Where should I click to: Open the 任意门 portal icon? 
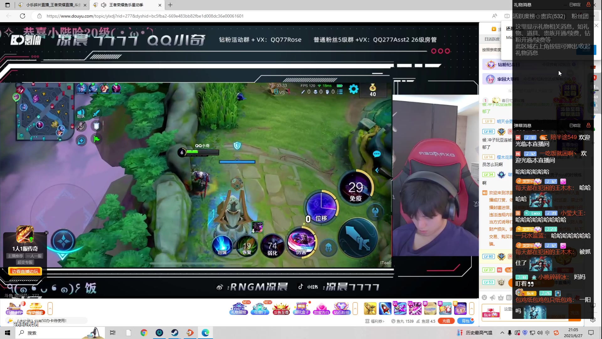(260, 308)
